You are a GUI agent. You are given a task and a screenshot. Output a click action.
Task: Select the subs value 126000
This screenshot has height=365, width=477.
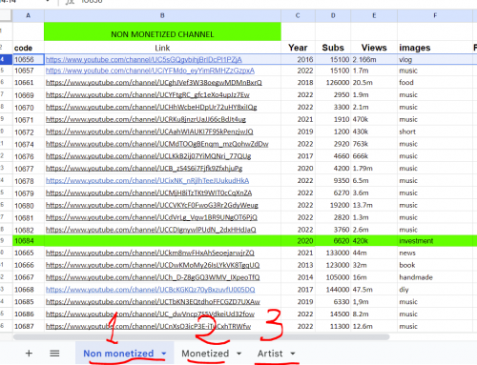[x=333, y=83]
